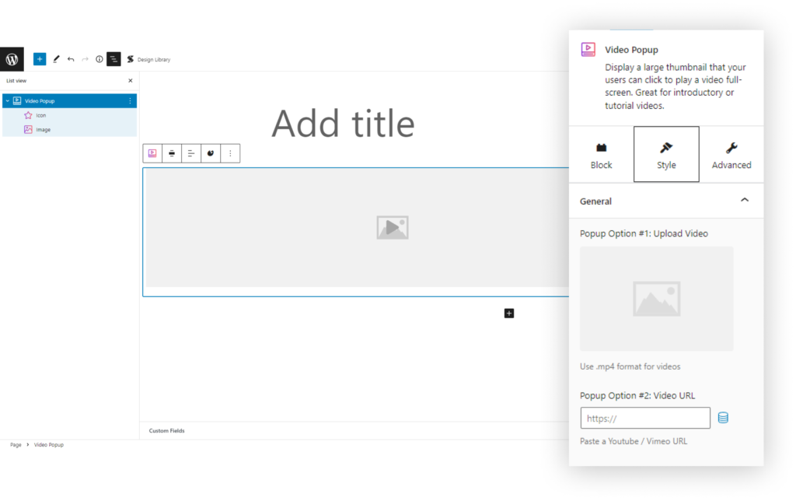Select the Image block in List view

[43, 129]
